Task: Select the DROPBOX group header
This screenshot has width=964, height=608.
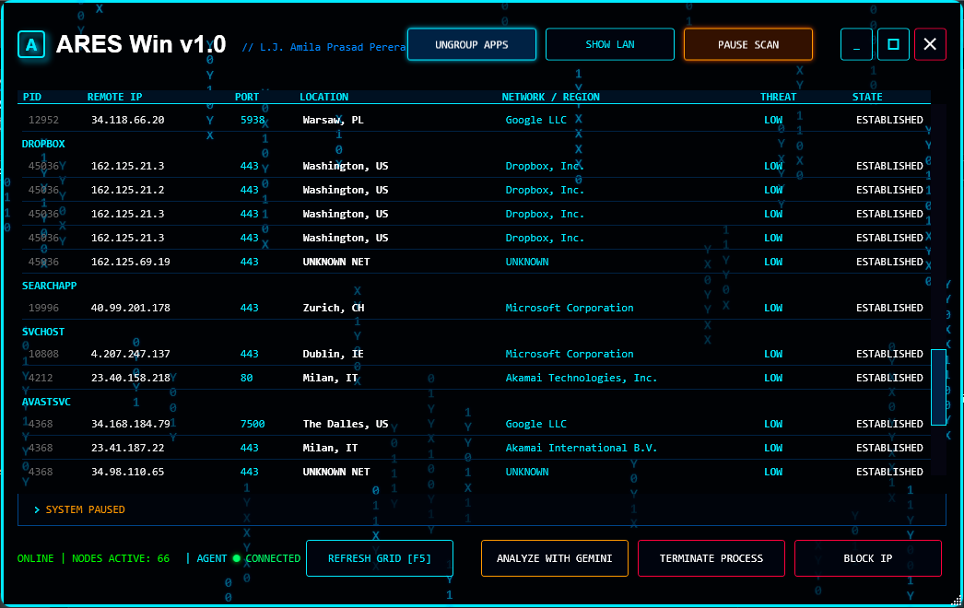Action: (43, 144)
